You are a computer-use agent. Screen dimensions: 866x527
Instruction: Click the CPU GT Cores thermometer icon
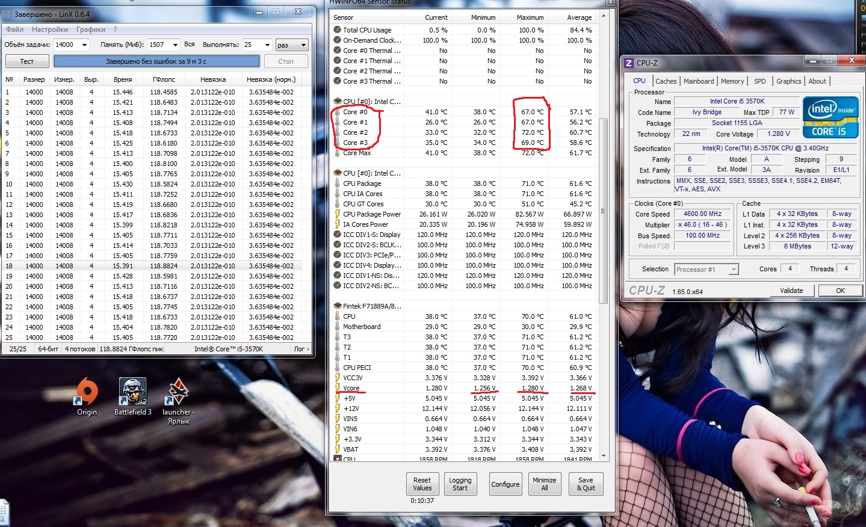[338, 204]
